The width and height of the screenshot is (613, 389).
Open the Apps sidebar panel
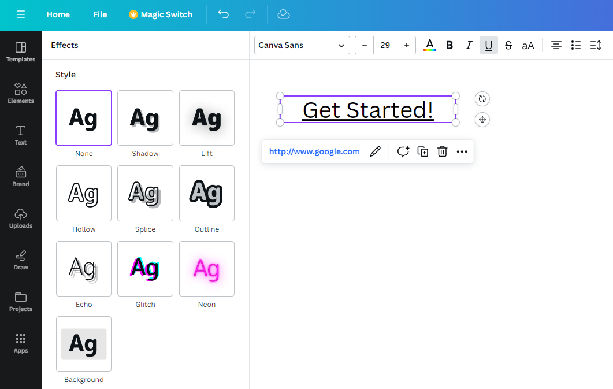21,344
